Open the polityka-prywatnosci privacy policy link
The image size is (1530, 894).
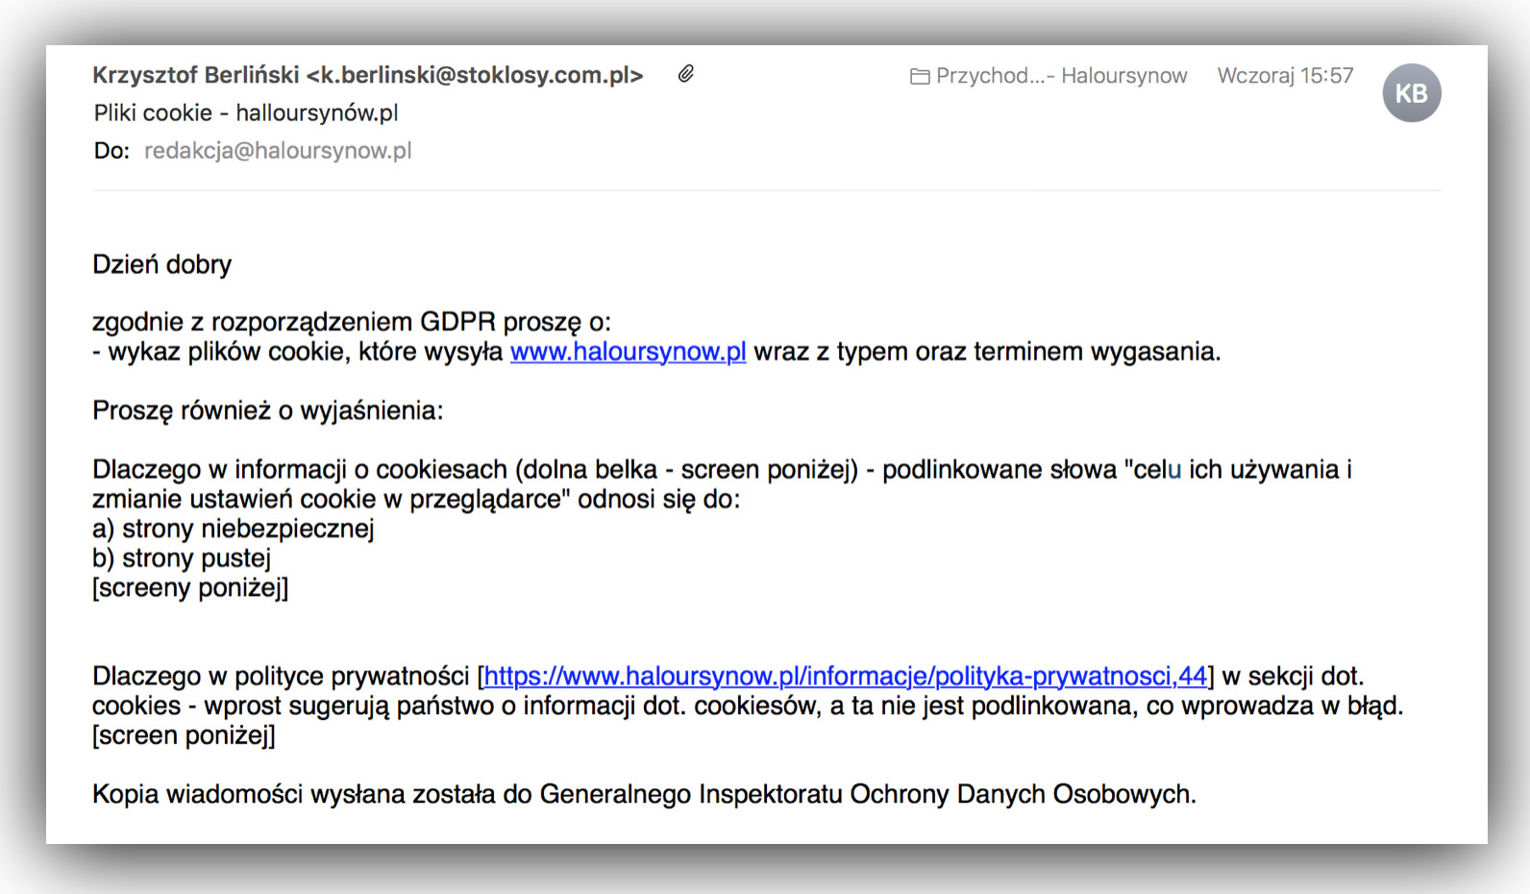coord(845,677)
